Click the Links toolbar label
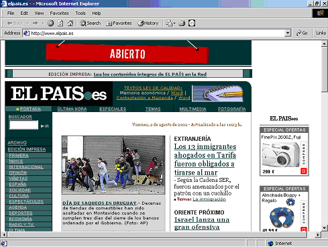 tap(321, 33)
